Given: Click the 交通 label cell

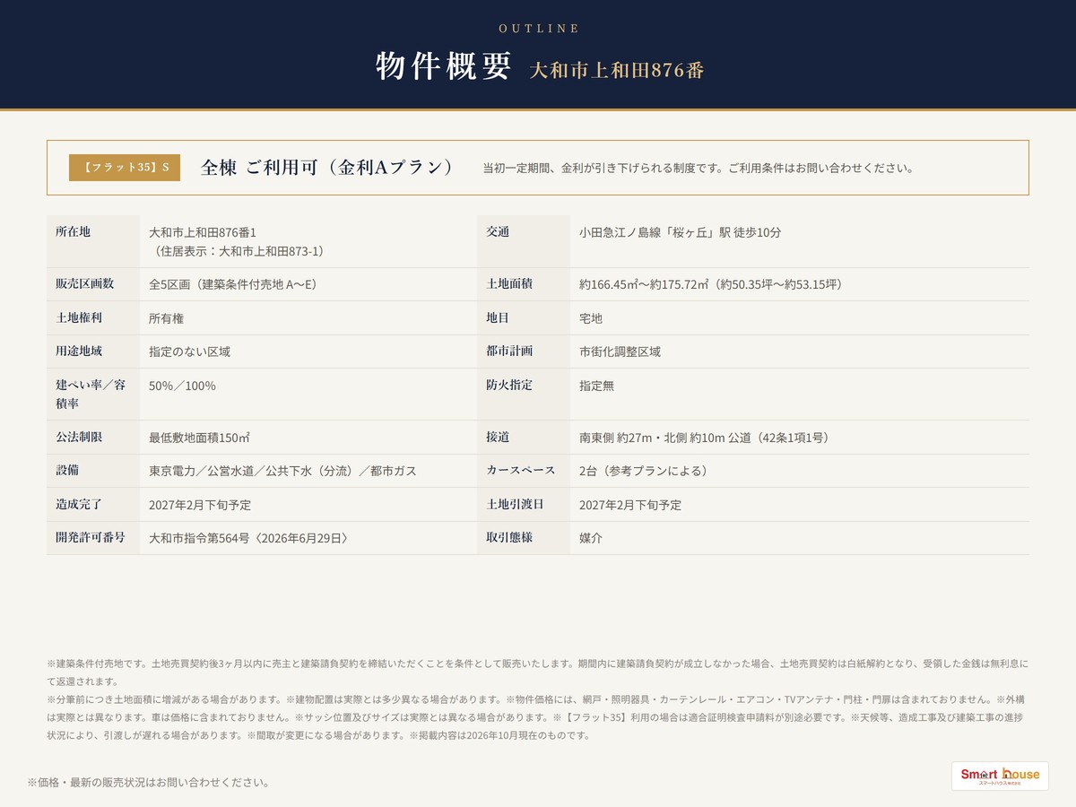Looking at the screenshot, I should (524, 241).
